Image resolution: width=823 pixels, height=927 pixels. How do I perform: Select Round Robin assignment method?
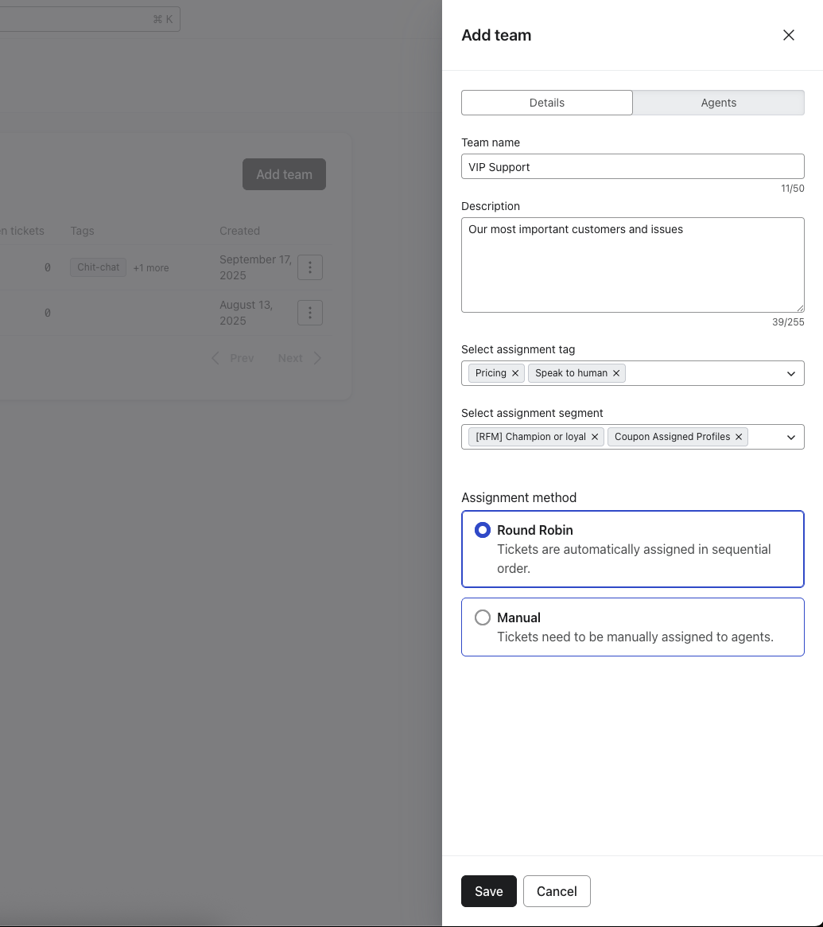click(483, 530)
